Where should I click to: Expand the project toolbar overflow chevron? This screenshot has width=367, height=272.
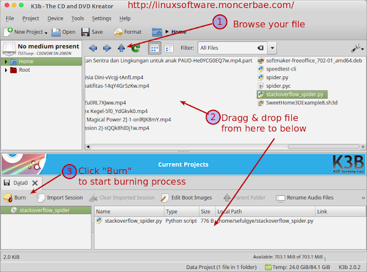click(x=363, y=198)
